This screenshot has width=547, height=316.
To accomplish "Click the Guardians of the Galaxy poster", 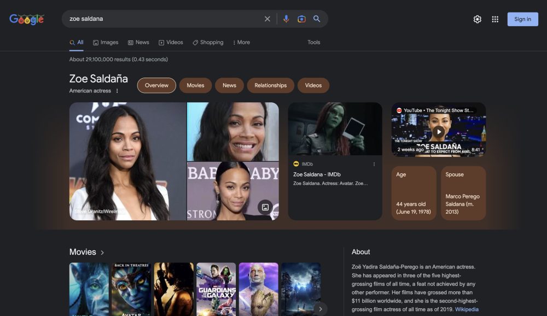I will pyautogui.click(x=216, y=289).
